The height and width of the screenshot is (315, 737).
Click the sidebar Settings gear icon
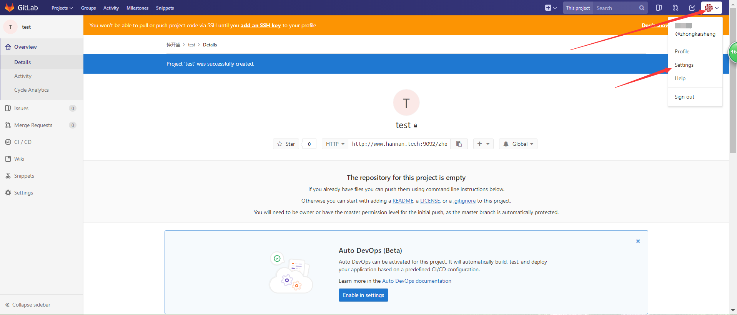coord(8,193)
